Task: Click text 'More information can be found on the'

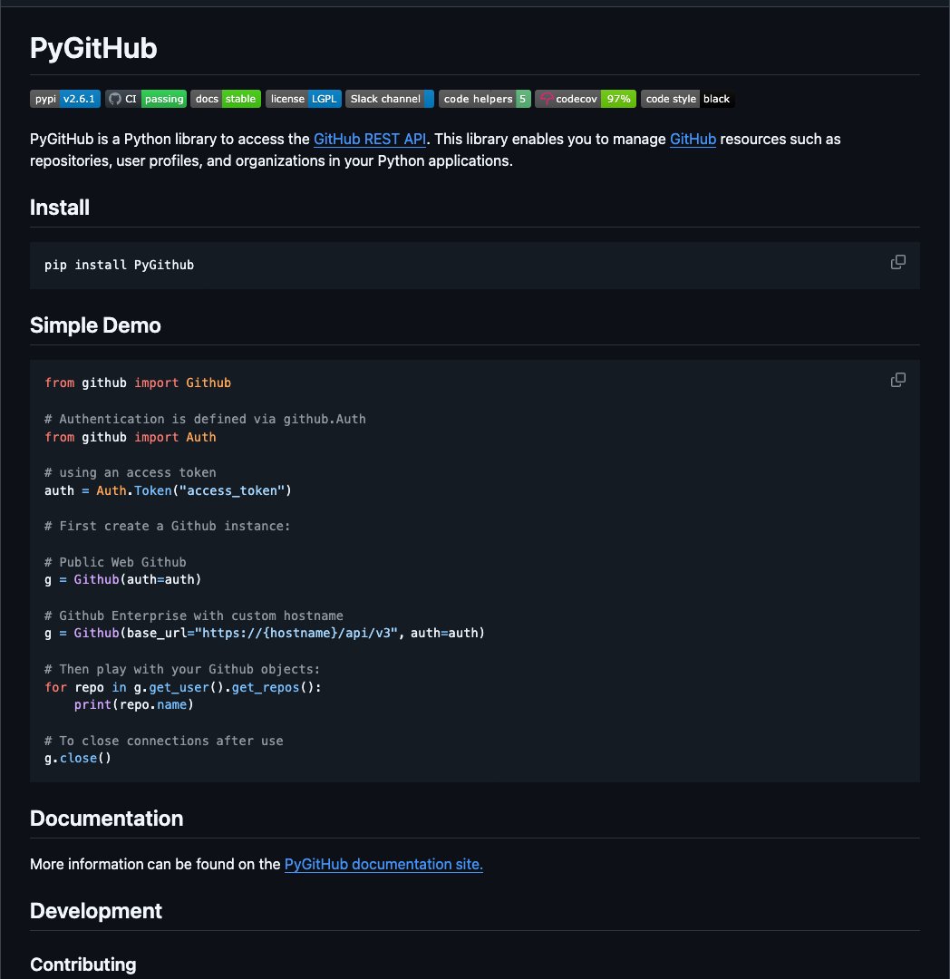Action: click(155, 864)
